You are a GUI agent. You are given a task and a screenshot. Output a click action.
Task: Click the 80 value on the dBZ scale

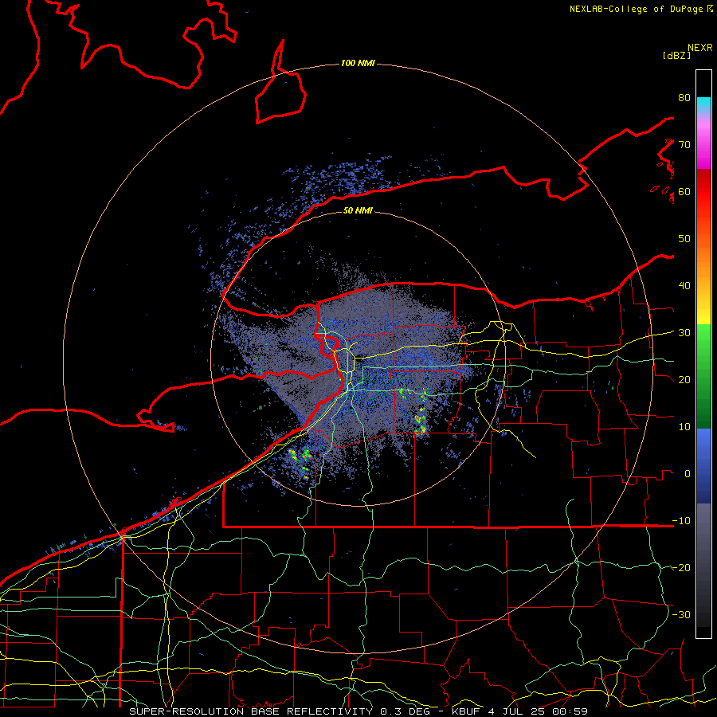(x=684, y=98)
